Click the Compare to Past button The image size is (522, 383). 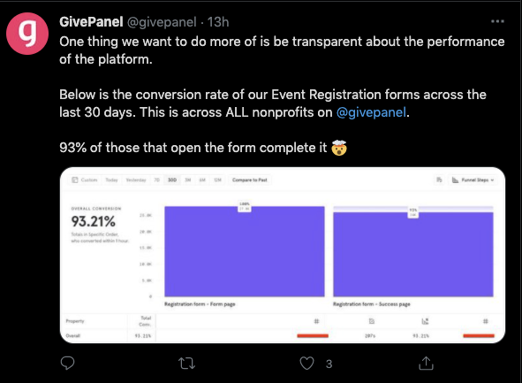[250, 180]
